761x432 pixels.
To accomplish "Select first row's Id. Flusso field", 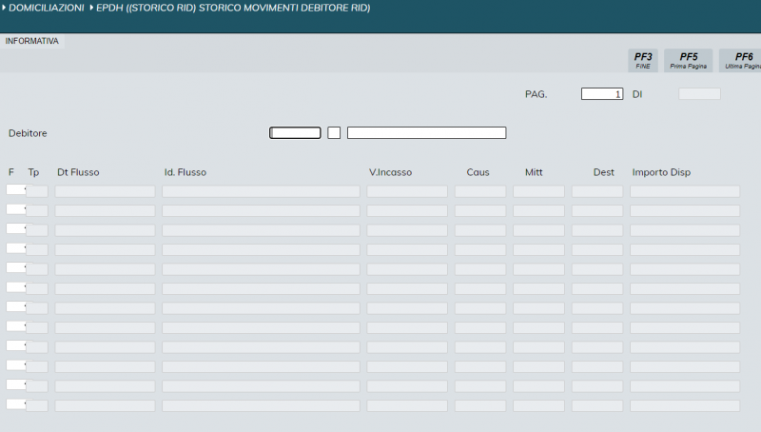I will coord(261,191).
